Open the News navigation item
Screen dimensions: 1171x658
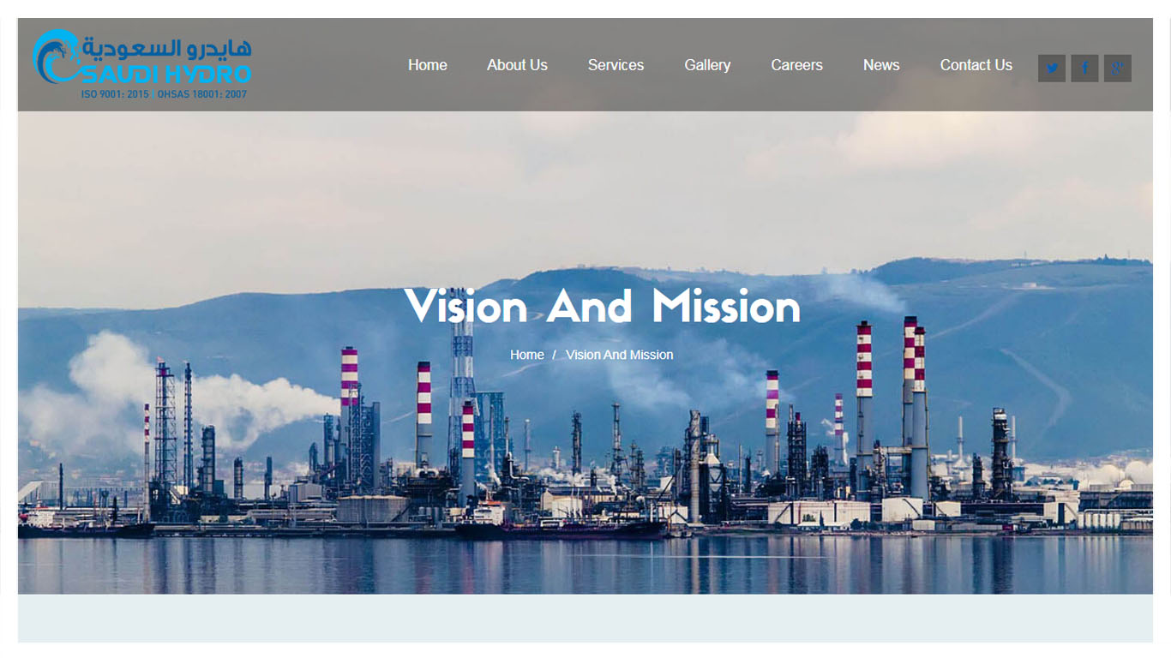pos(881,64)
